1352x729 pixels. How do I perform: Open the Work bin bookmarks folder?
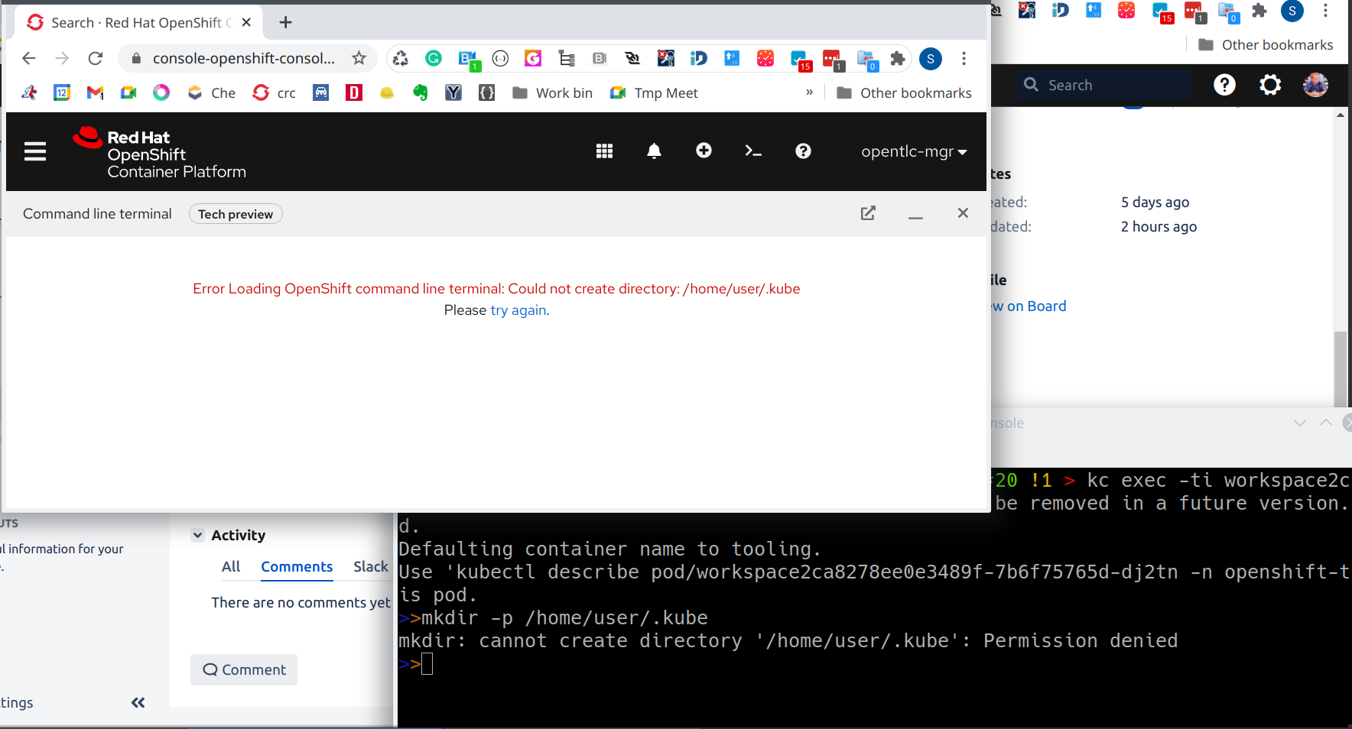tap(553, 92)
